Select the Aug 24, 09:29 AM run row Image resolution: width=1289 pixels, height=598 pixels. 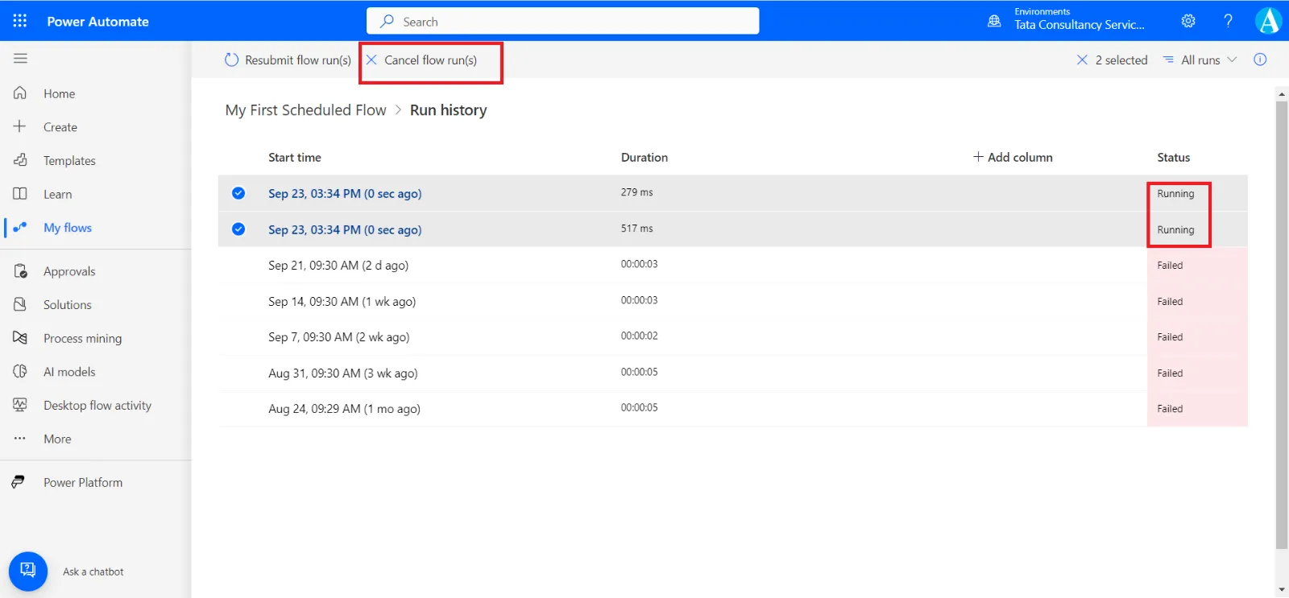(732, 408)
